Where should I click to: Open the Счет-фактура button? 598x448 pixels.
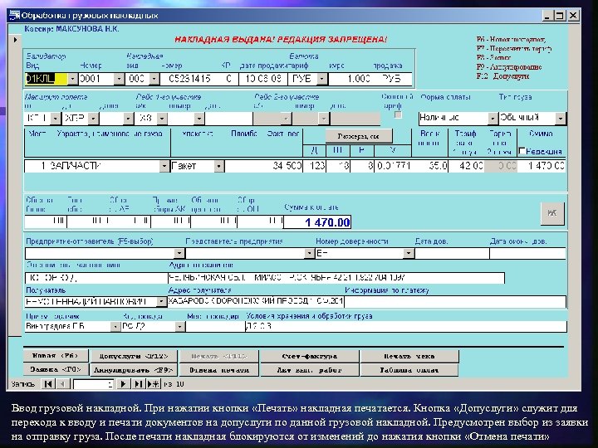click(309, 356)
